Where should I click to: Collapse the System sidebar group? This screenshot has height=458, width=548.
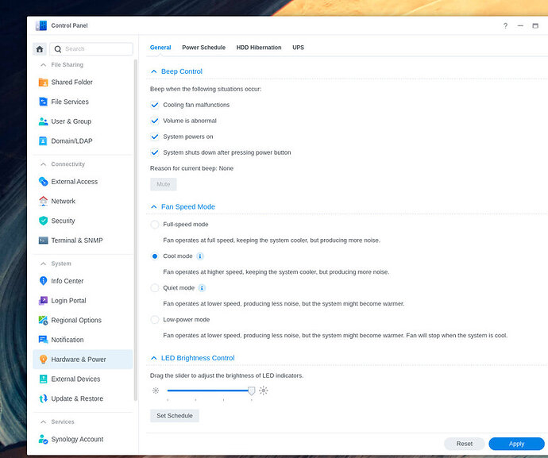tap(43, 264)
